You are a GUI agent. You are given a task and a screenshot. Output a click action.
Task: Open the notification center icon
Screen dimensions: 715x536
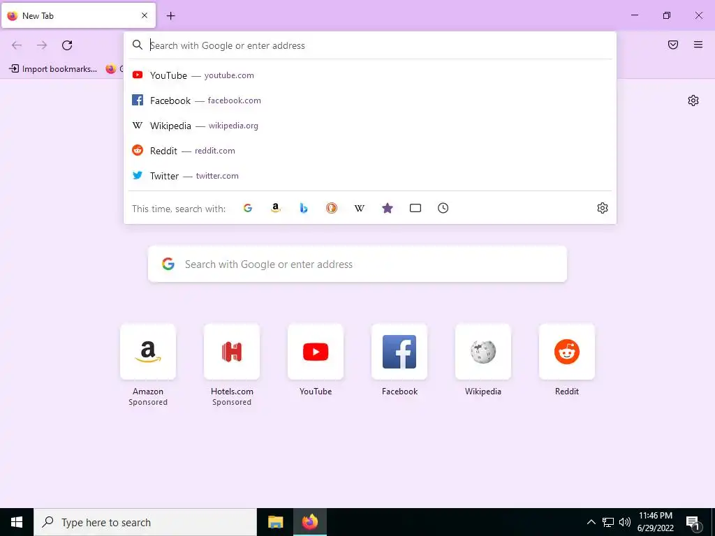coord(693,522)
